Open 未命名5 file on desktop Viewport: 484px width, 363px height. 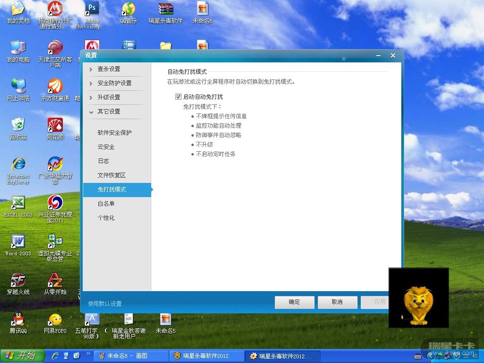click(165, 323)
